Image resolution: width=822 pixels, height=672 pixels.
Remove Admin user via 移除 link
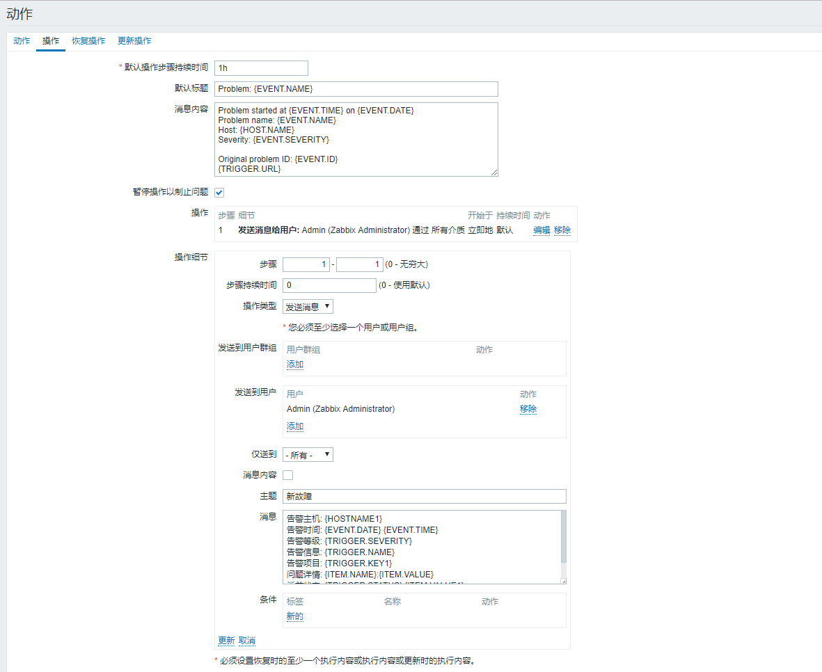pos(528,409)
